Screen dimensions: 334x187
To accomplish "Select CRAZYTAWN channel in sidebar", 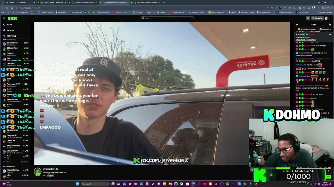I will [x=16, y=131].
